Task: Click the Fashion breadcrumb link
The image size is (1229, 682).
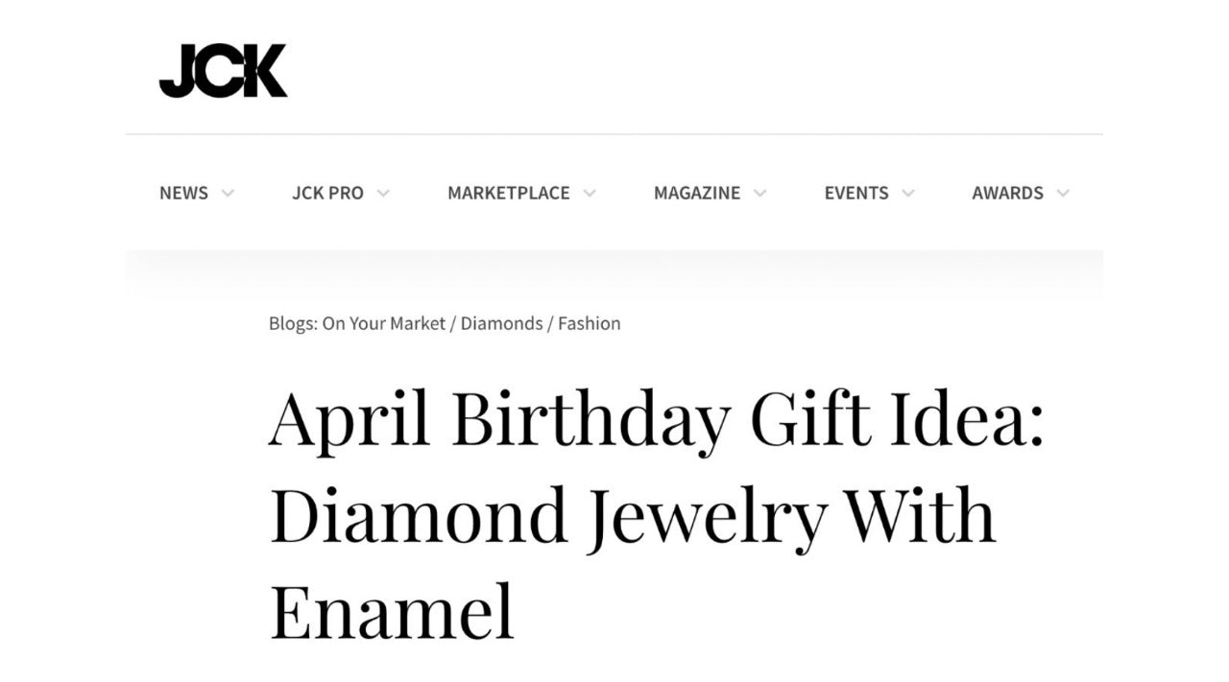Action: click(590, 323)
